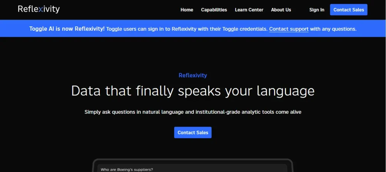The width and height of the screenshot is (386, 172).
Task: Click the headline 'Data that finally speaks your language'
Action: pyautogui.click(x=193, y=91)
